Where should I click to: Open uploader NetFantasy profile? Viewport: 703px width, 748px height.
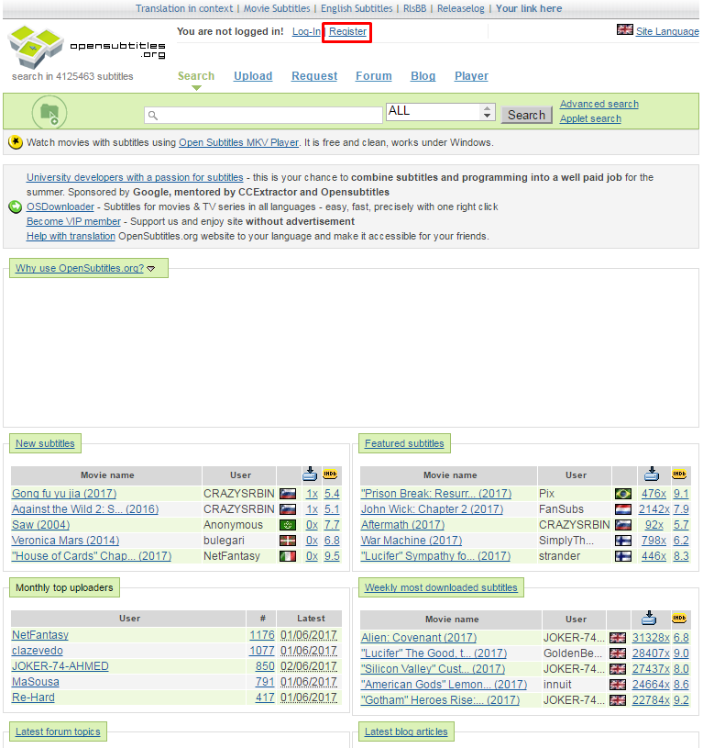pos(40,635)
